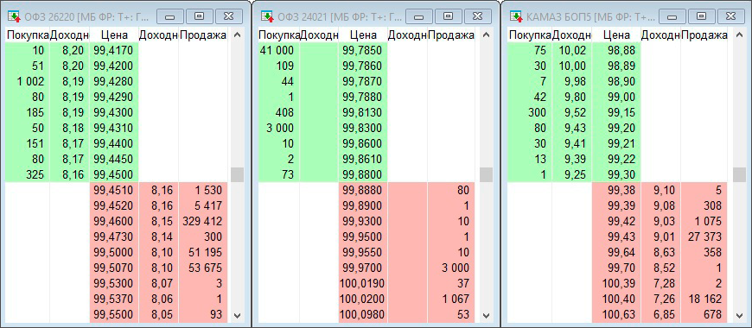752x328 pixels.
Task: Close the ОФЗ 24021 window
Action: 478,16
